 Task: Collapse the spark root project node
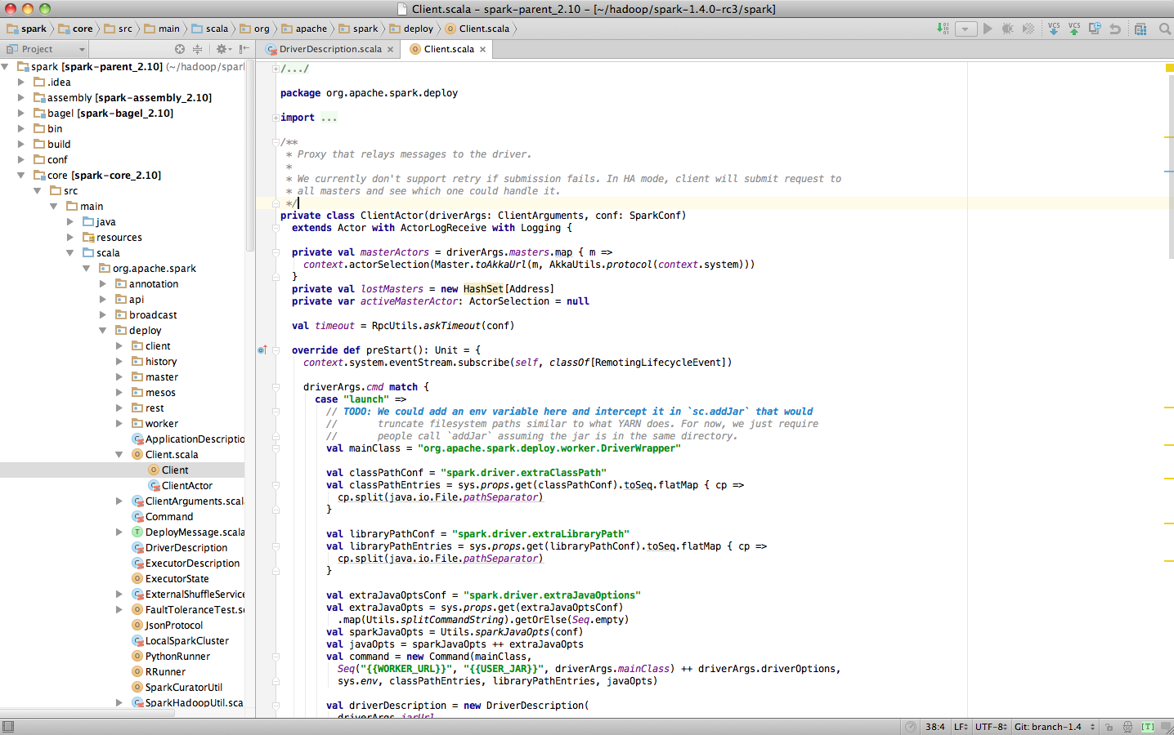coord(5,67)
